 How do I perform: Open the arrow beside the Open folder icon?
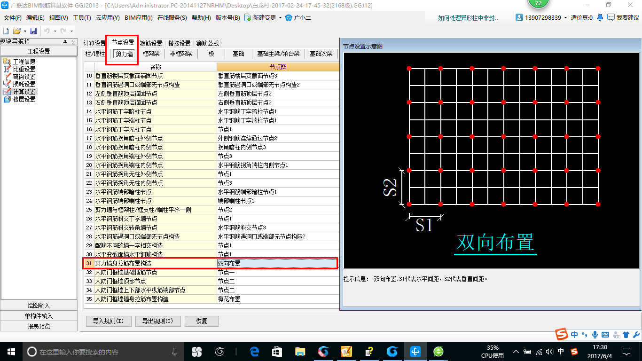pos(24,31)
